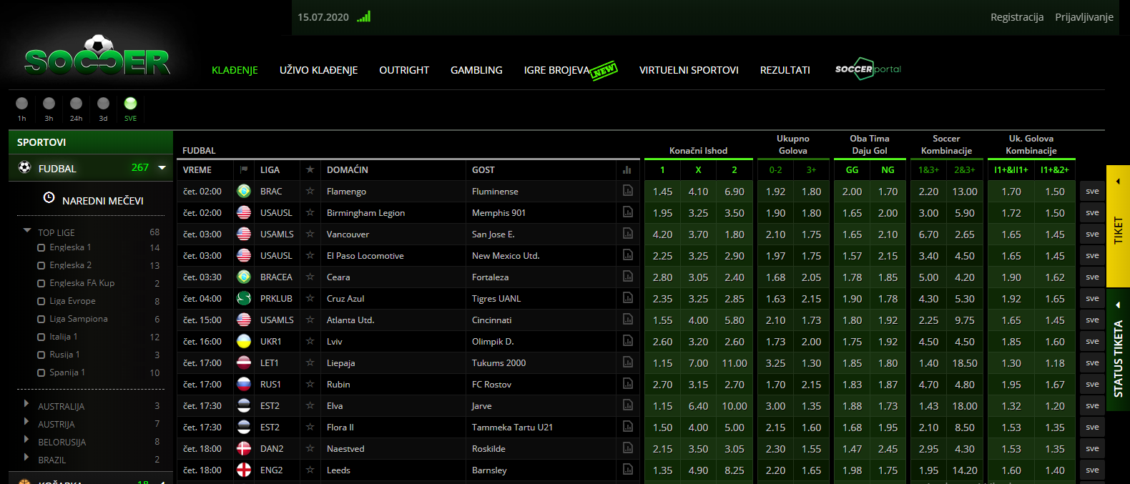The width and height of the screenshot is (1130, 484).
Task: Click the Denmark flag in Naestved row
Action: (x=244, y=448)
